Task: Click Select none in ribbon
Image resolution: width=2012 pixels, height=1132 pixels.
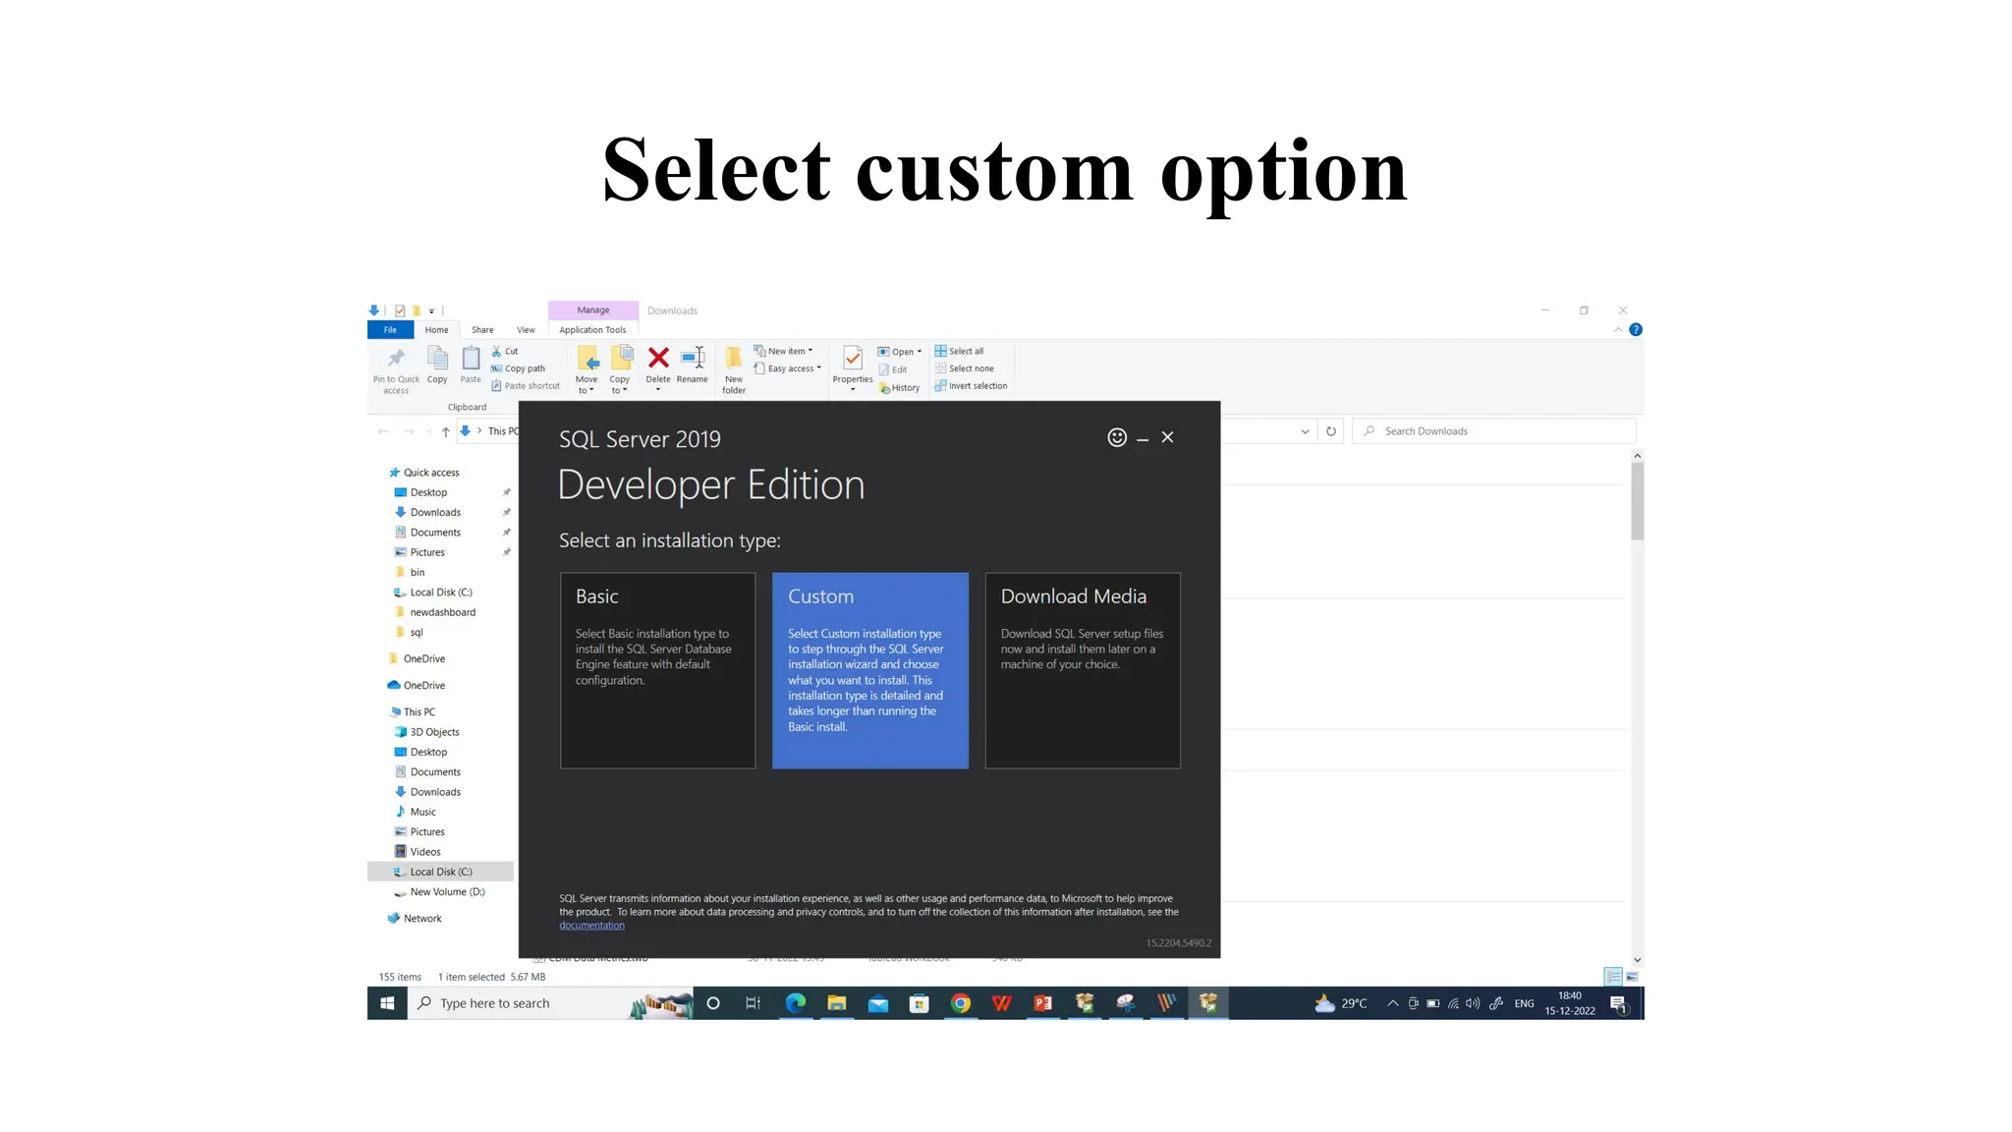Action: [965, 368]
